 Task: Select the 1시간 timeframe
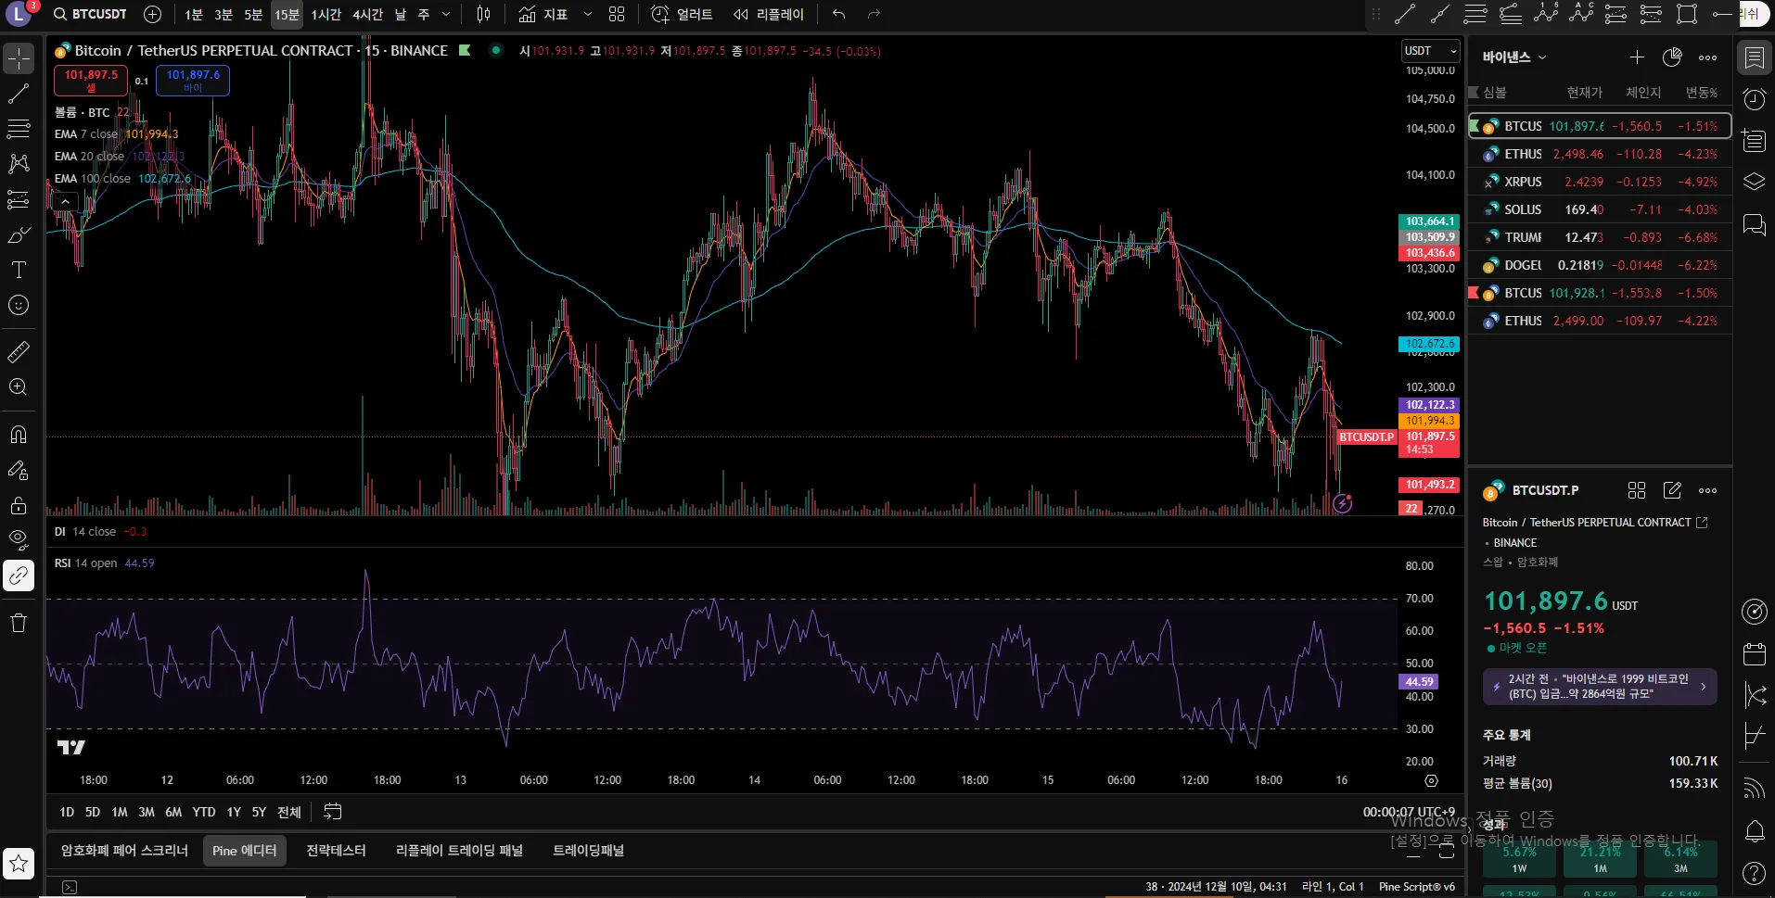tap(326, 14)
